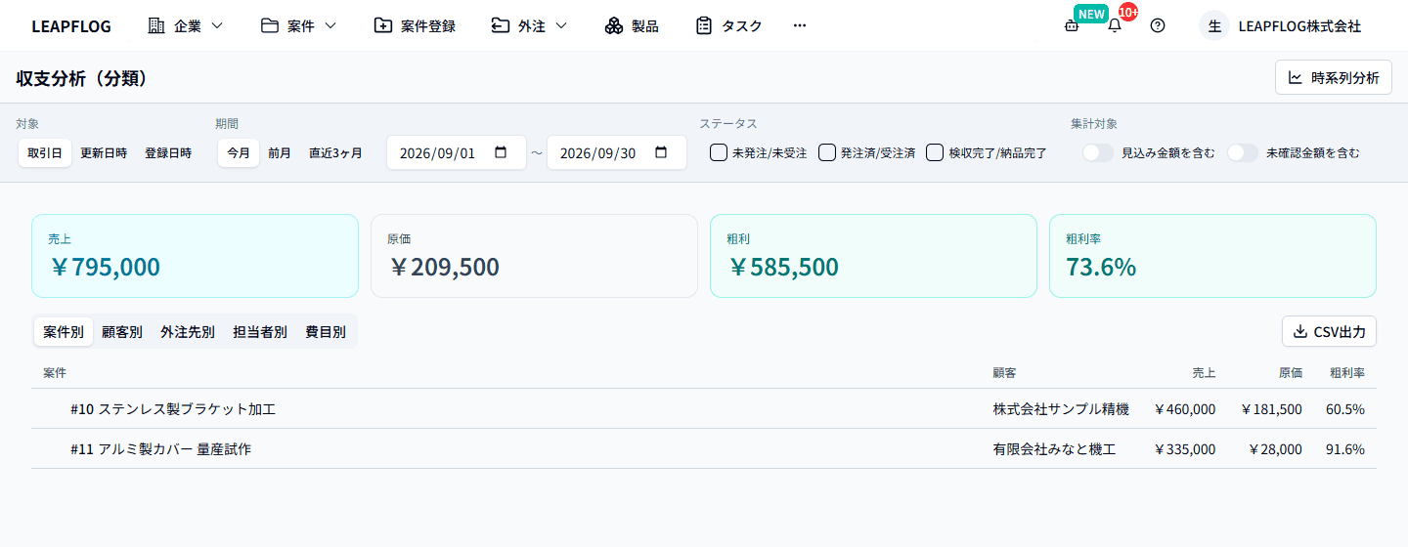The height and width of the screenshot is (547, 1408).
Task: Click the 生 user avatar
Action: (x=1214, y=25)
